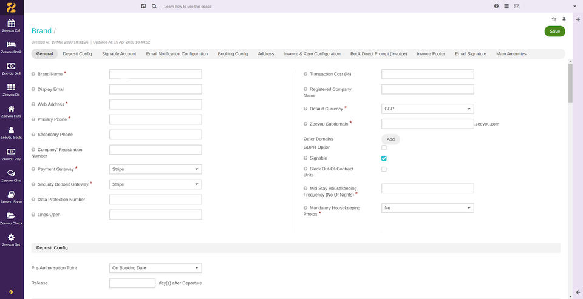The height and width of the screenshot is (299, 583).
Task: Open Booking Config tab
Action: (233, 54)
